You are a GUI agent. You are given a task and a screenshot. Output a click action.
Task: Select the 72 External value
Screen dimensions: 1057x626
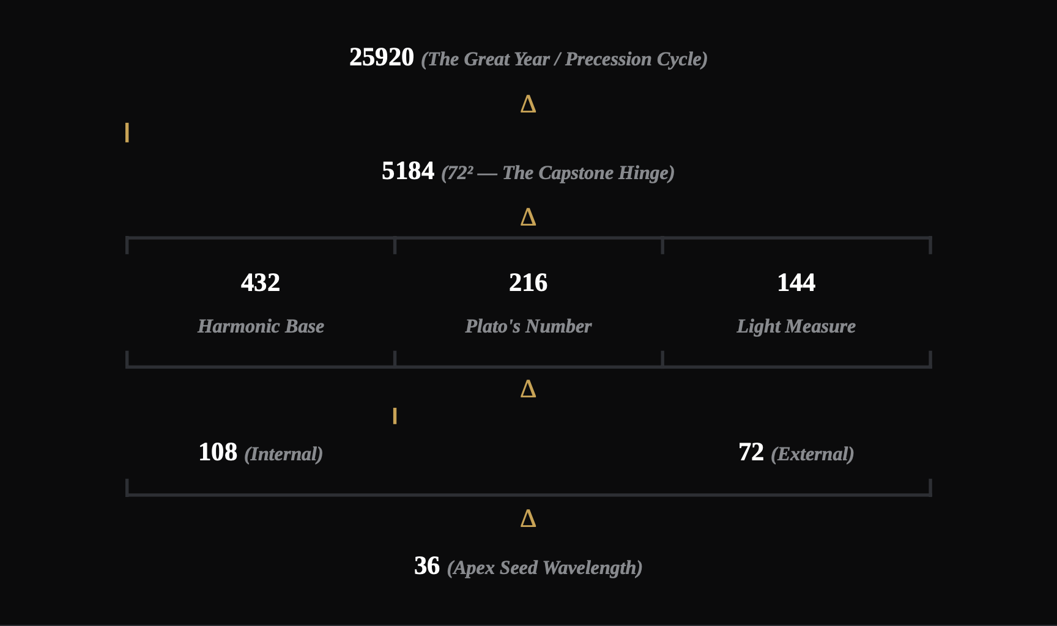pos(796,453)
